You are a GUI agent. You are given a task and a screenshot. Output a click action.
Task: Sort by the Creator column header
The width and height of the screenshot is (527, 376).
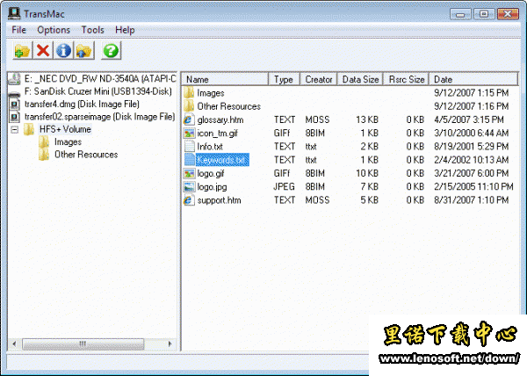click(318, 79)
